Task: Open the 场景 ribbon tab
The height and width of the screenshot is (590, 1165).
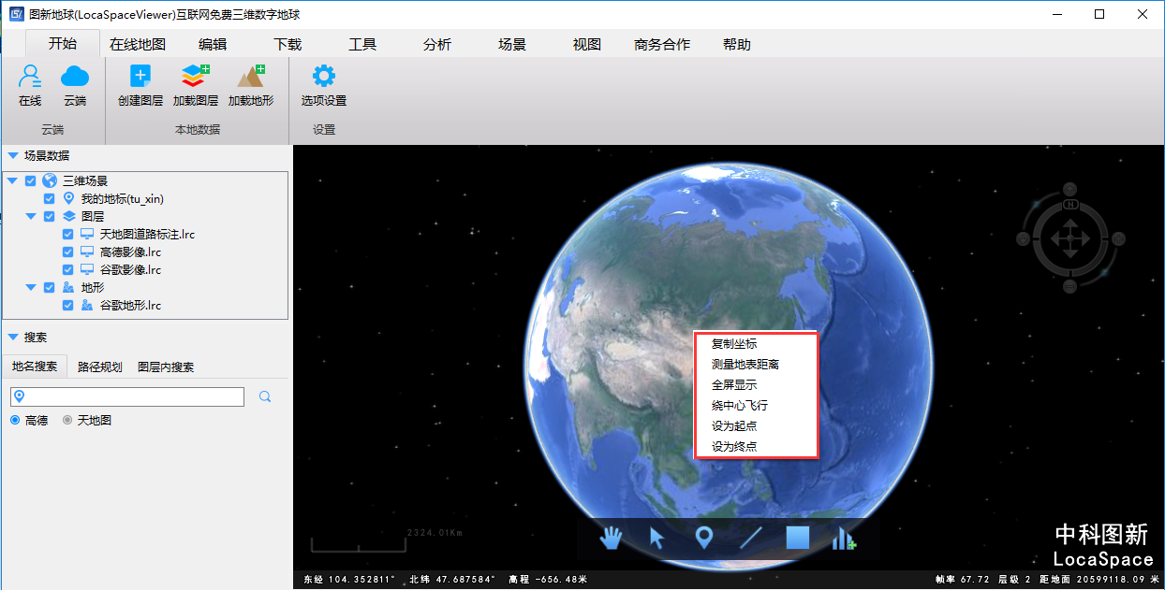Action: (512, 44)
